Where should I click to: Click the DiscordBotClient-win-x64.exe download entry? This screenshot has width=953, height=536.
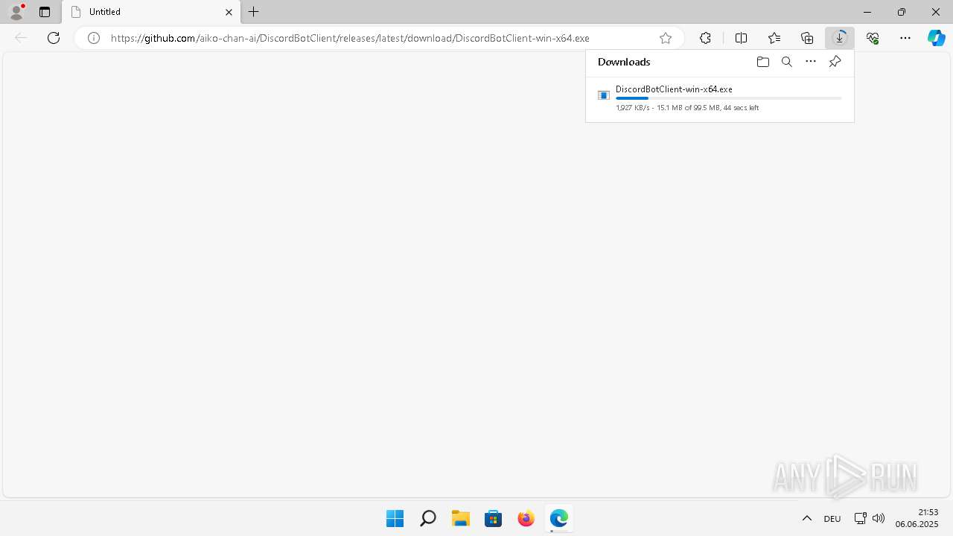point(720,98)
